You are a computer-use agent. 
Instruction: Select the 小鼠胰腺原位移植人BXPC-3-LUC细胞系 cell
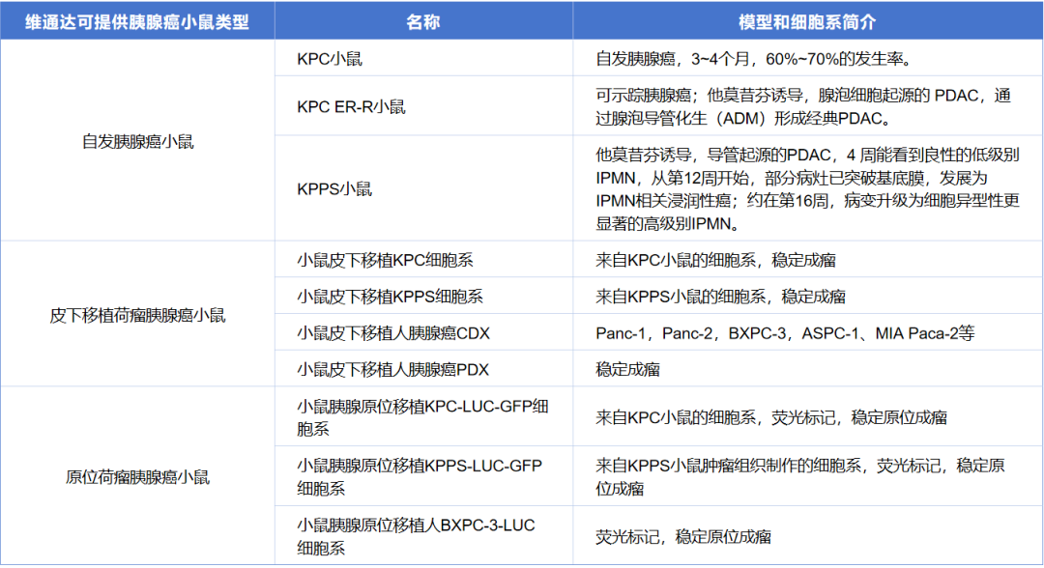pos(416,537)
